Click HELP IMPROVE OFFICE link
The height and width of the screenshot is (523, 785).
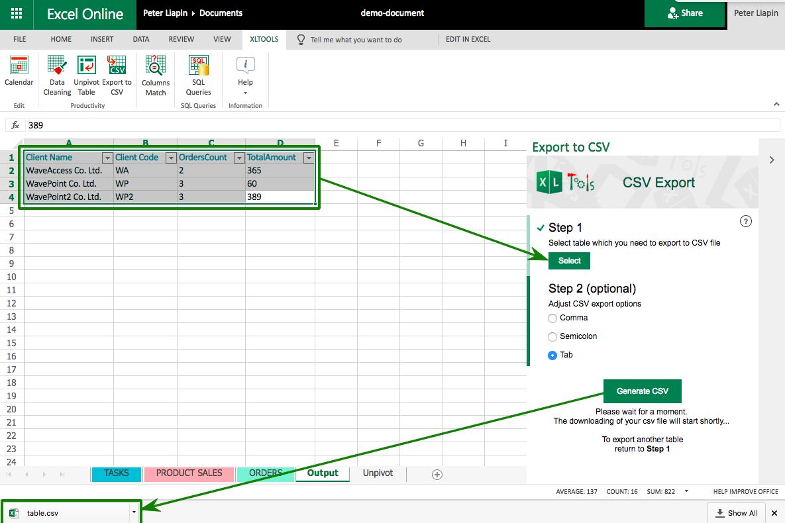tap(745, 491)
